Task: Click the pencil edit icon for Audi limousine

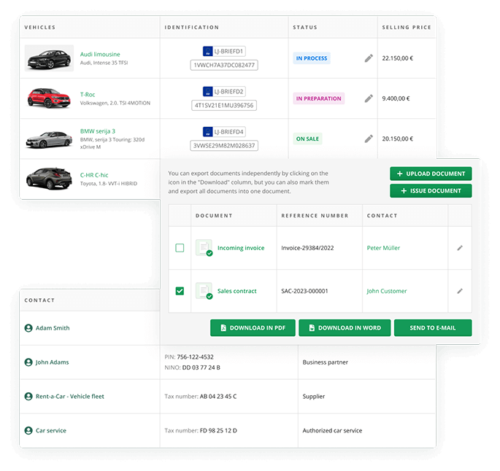Action: [369, 58]
